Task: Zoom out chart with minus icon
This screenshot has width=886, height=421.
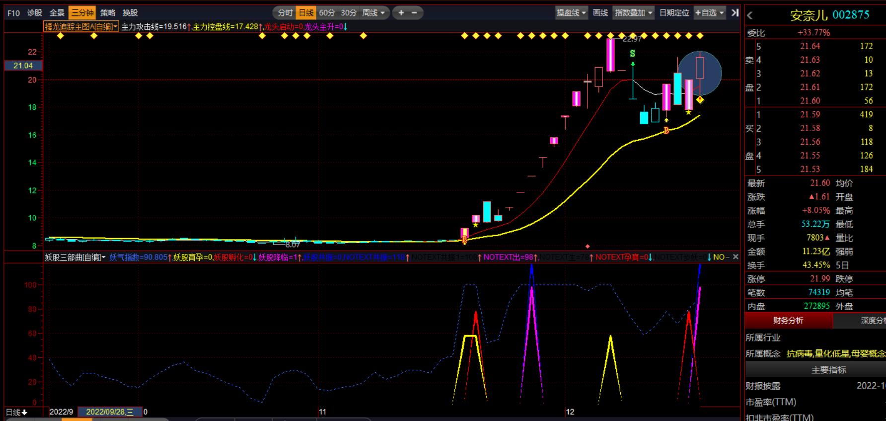Action: [x=414, y=13]
